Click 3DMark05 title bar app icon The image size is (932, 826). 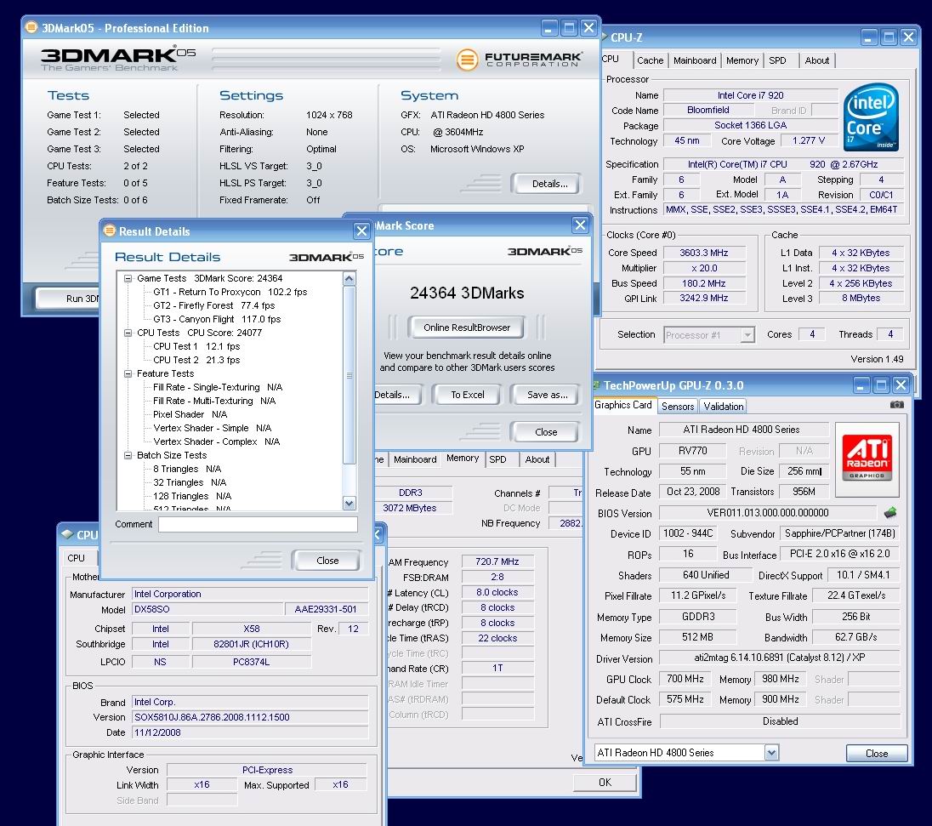click(31, 27)
